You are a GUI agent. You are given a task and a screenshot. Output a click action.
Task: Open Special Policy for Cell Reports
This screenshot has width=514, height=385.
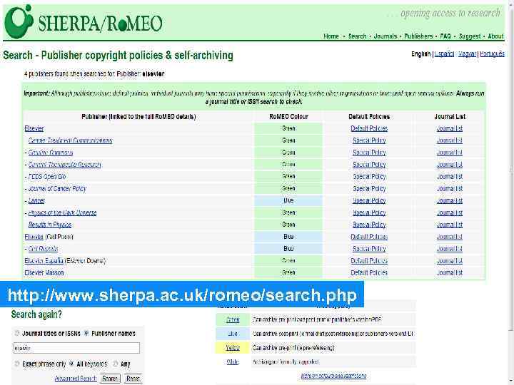point(369,249)
